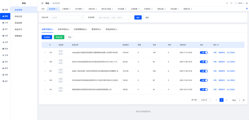Open the 用户 sidebar section
Image resolution: width=249 pixels, height=120 pixels.
coord(5,29)
